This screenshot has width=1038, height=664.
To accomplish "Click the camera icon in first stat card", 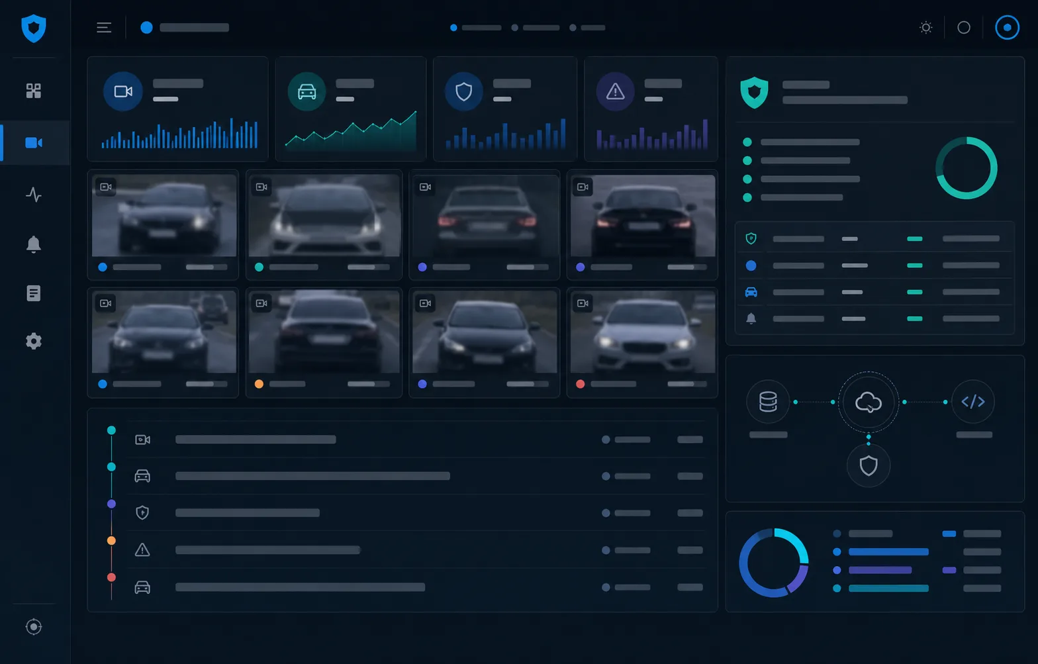I will click(x=123, y=91).
